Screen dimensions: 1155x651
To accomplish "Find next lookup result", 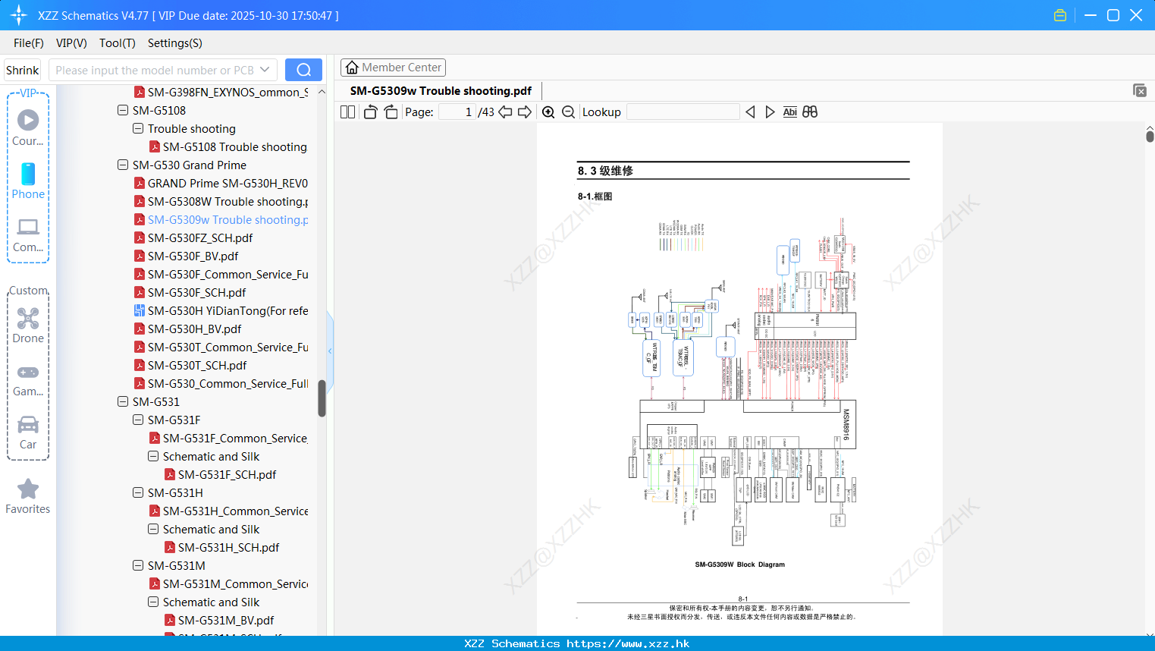I will [x=770, y=112].
